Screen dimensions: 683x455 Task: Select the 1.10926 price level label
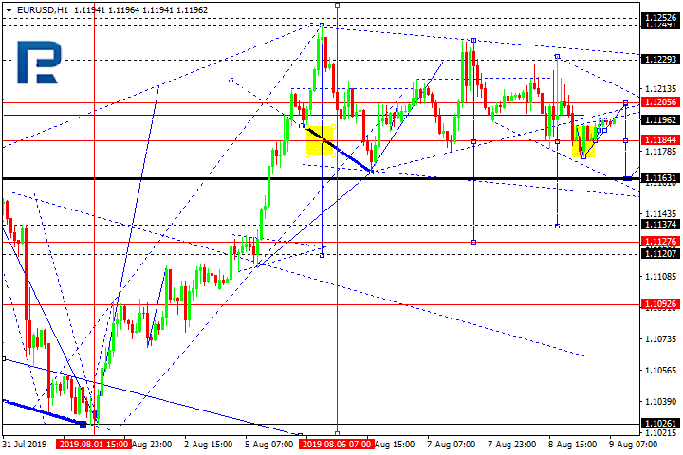click(x=659, y=304)
